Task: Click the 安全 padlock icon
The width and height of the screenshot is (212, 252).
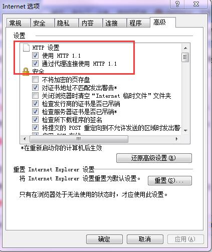Action: (x=26, y=72)
